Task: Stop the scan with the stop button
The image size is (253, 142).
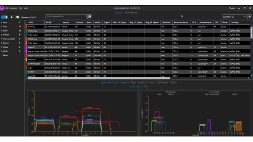Action: 17,17
